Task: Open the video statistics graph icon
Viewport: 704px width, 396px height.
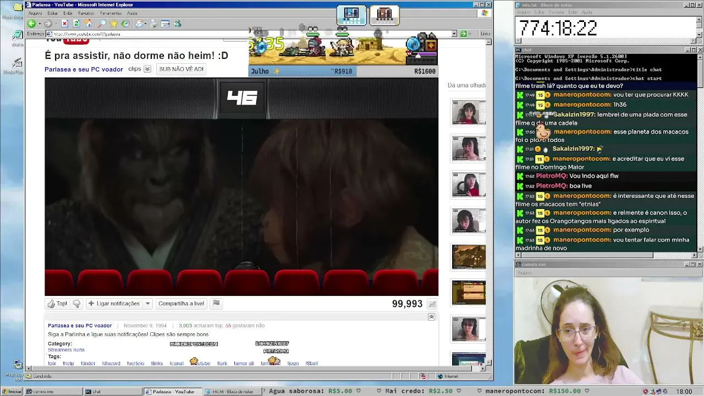Action: [x=432, y=304]
